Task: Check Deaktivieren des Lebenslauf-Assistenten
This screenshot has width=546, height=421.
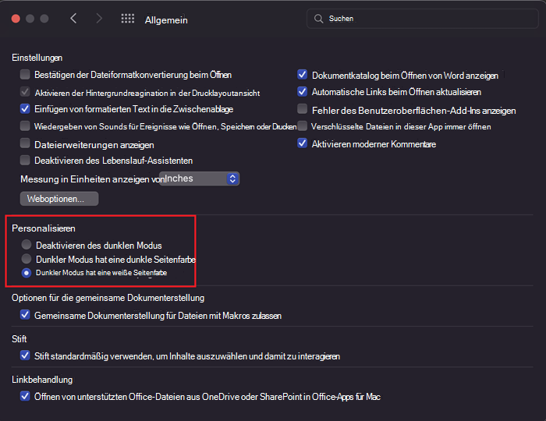Action: coord(25,161)
